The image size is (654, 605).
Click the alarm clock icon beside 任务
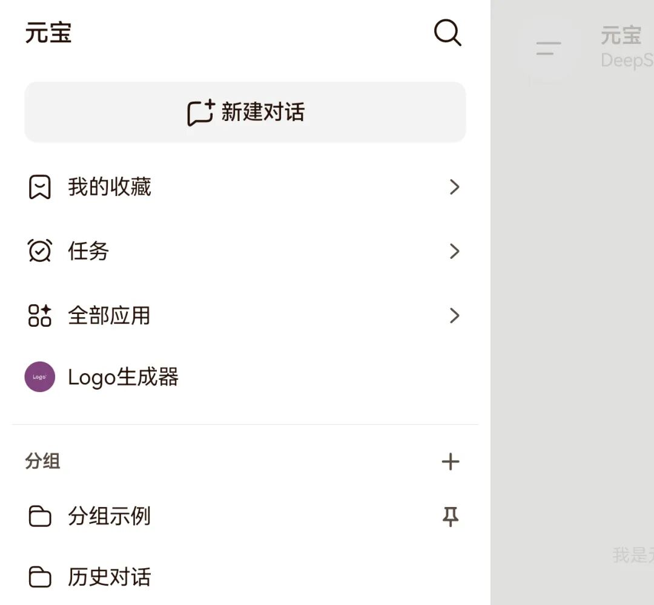tap(39, 250)
